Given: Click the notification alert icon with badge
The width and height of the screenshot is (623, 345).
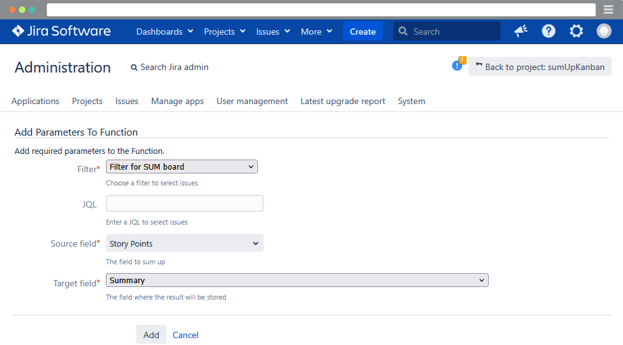Looking at the screenshot, I should (458, 66).
